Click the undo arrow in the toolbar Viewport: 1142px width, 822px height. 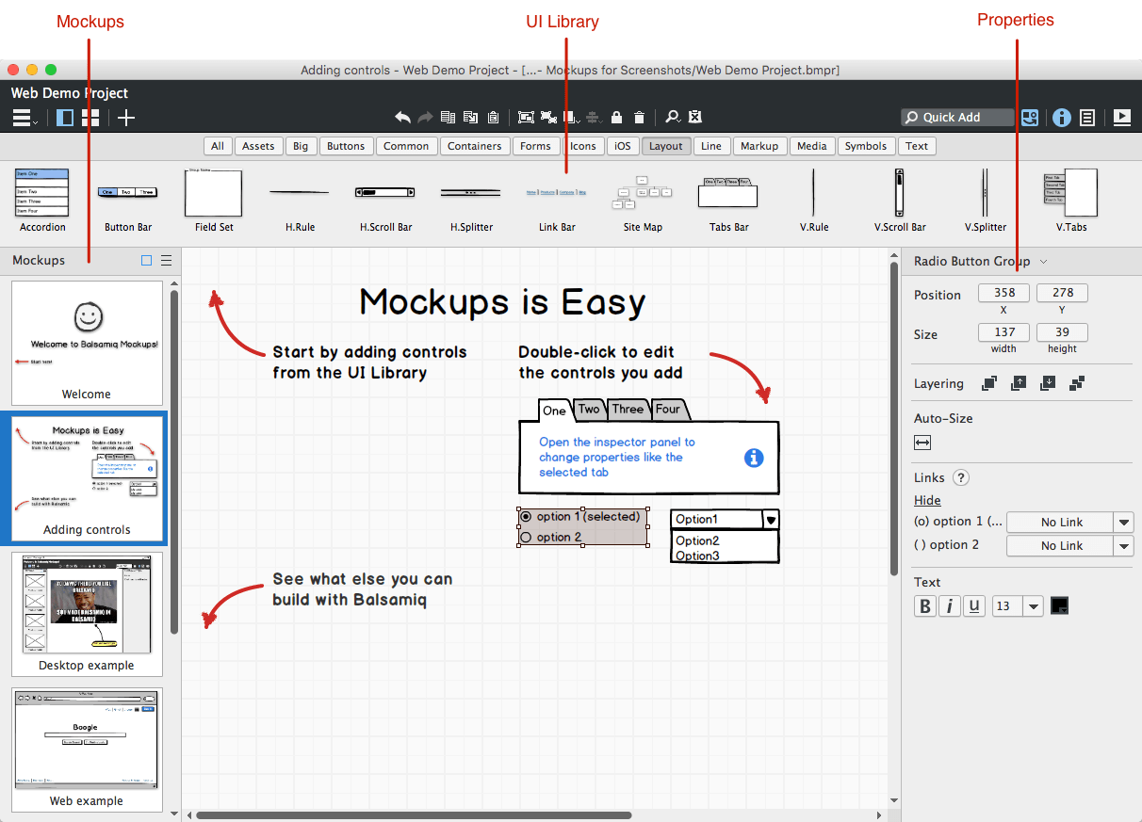(402, 118)
